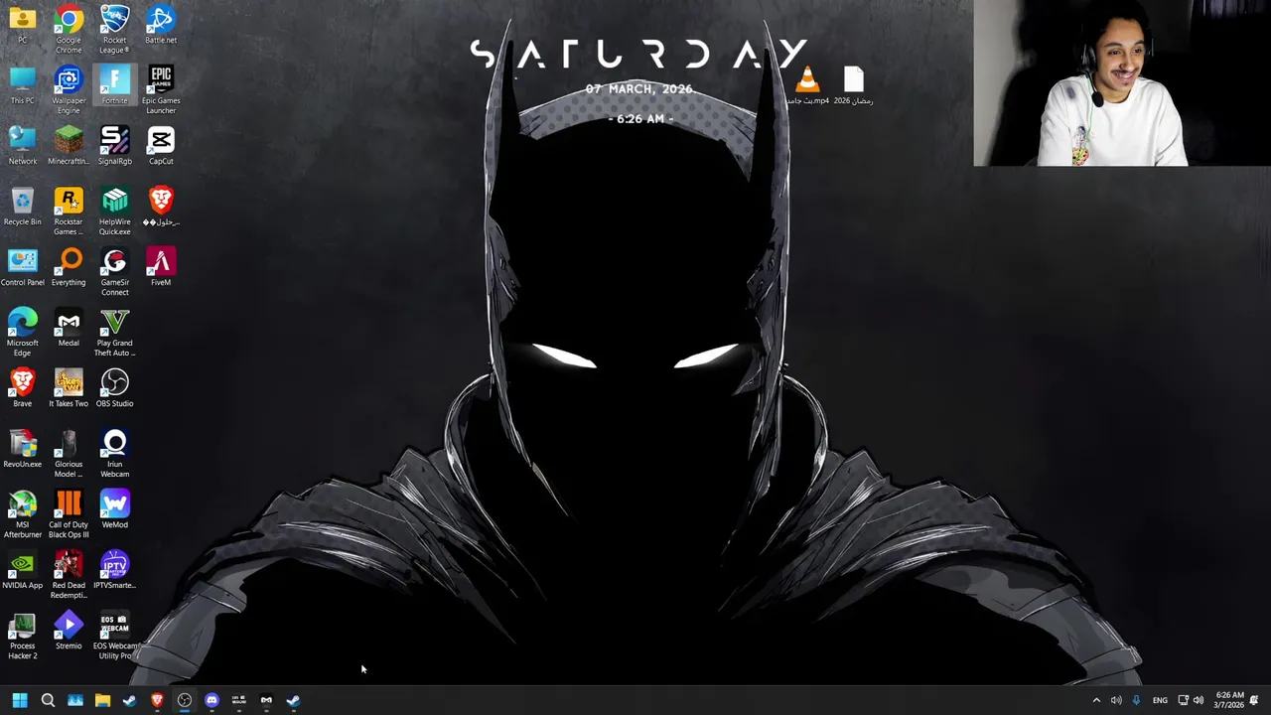Select the Recycle Bin icon
Viewport: 1271px width, 715px height.
[x=22, y=208]
